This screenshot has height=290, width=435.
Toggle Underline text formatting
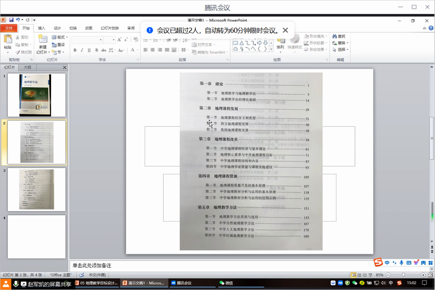point(89,51)
